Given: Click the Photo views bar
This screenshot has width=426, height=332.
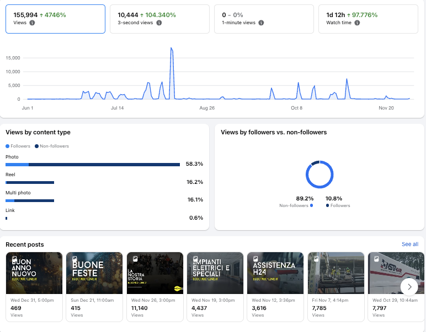Looking at the screenshot, I should tap(93, 165).
